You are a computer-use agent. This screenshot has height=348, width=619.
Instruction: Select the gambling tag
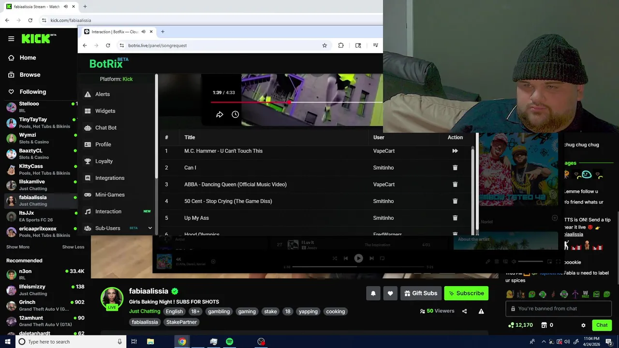coord(219,312)
